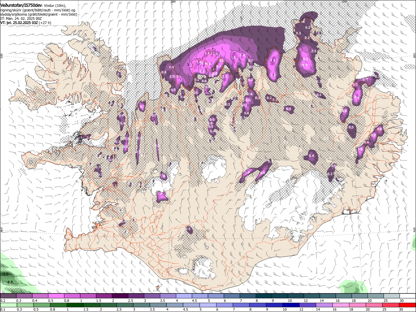Click the '20' label in the upper legend row

(x=370, y=301)
